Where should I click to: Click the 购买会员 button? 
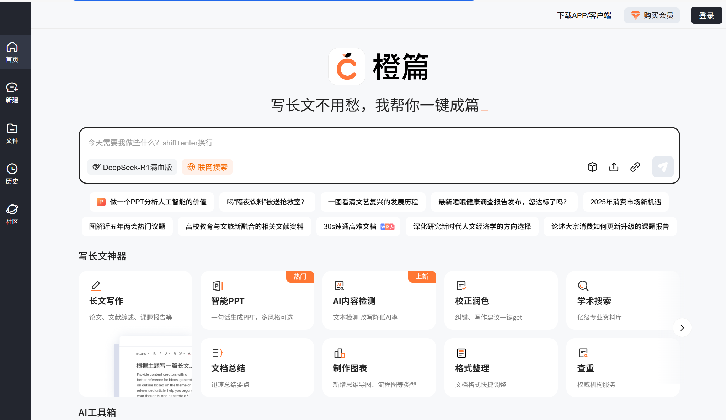pyautogui.click(x=652, y=16)
